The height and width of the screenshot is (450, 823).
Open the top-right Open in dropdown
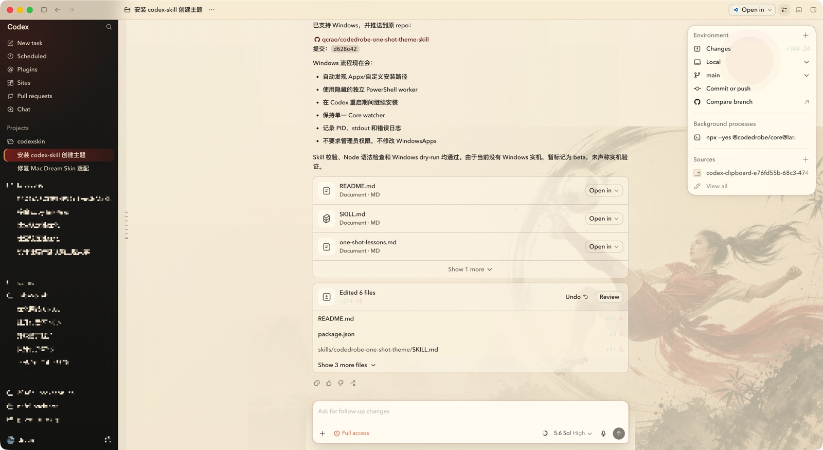click(752, 10)
